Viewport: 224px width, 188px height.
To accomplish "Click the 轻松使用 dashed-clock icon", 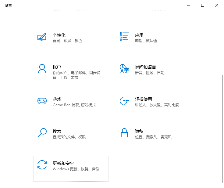I will click(124, 101).
